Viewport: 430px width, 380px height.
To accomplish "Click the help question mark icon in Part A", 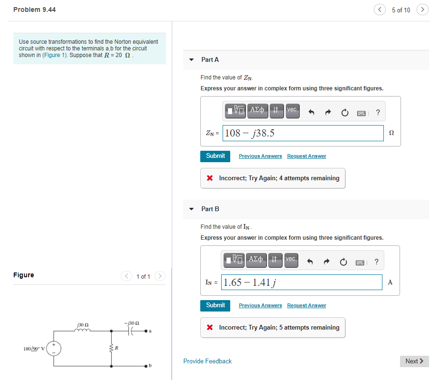I will pos(378,112).
